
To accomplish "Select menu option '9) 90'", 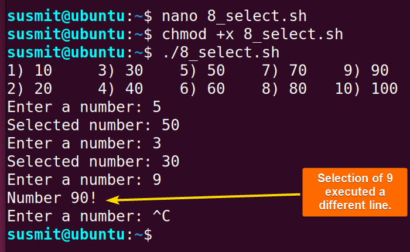I will point(366,71).
